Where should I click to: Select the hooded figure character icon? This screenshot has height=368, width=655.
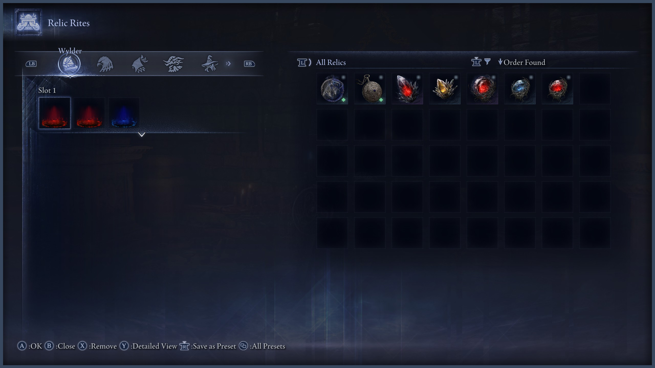[140, 64]
